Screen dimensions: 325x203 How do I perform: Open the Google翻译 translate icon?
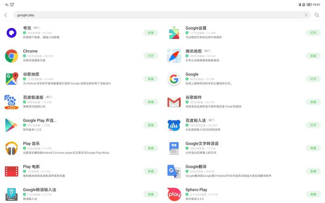click(174, 171)
